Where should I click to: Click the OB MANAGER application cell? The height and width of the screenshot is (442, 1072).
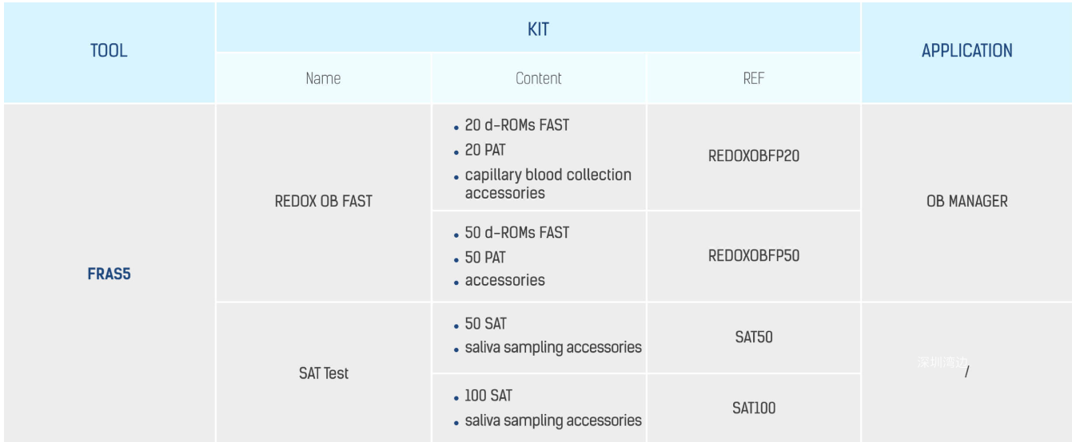(x=966, y=201)
